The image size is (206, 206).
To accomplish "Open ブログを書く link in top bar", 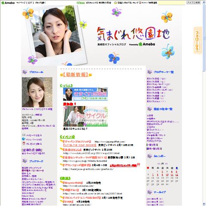I will pyautogui.click(x=40, y=3).
